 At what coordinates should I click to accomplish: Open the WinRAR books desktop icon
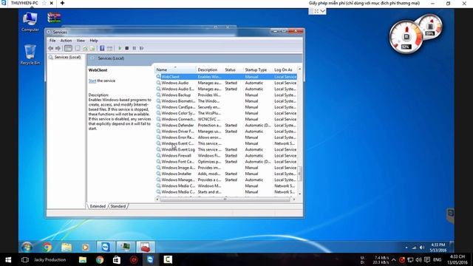[54, 18]
